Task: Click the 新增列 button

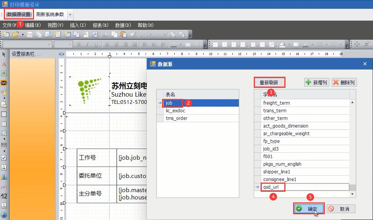Action: (x=316, y=82)
